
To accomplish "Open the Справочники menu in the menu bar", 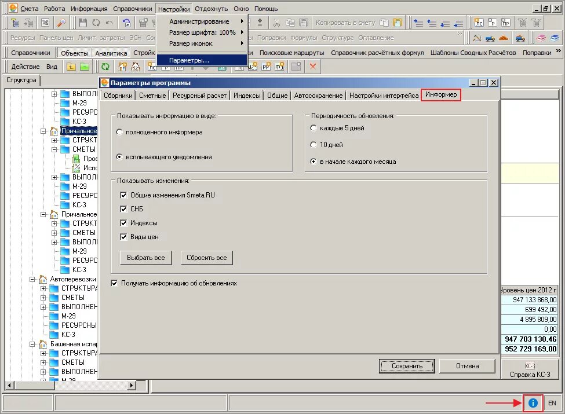I will click(x=132, y=9).
